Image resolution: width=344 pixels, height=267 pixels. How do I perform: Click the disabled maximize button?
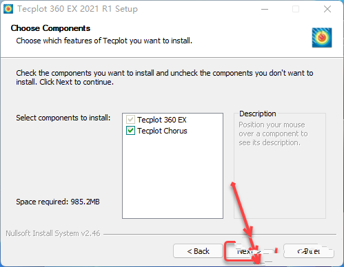[296, 9]
